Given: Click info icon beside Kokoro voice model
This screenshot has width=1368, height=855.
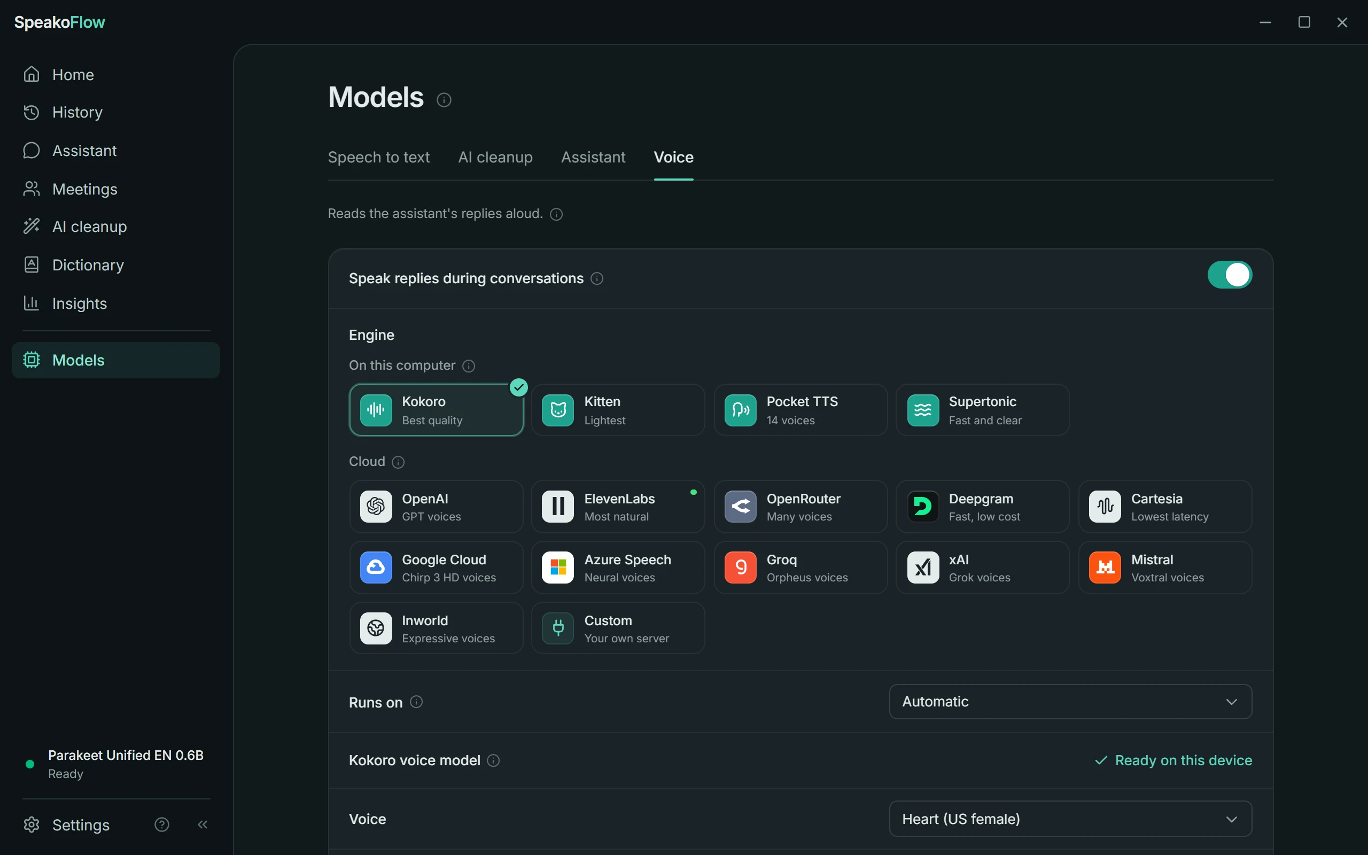Looking at the screenshot, I should point(493,760).
